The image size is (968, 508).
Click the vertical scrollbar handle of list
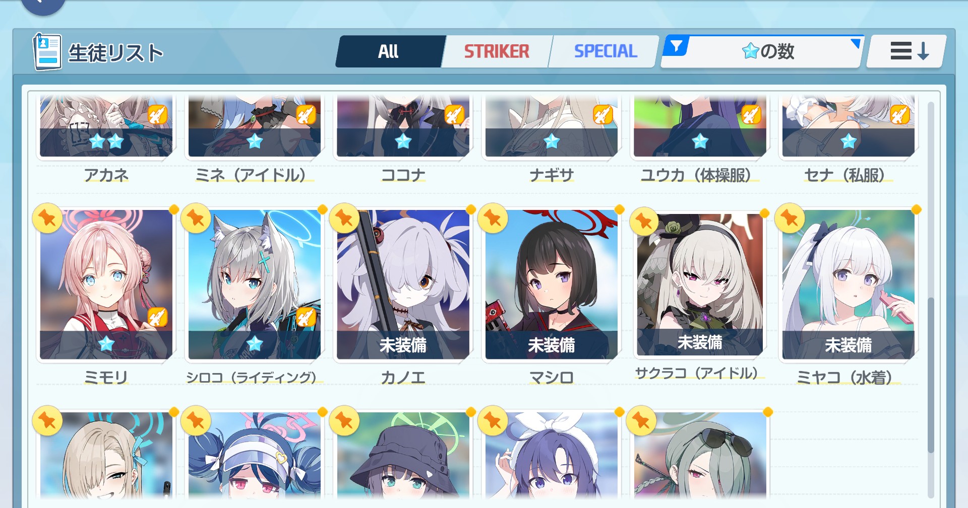[931, 375]
